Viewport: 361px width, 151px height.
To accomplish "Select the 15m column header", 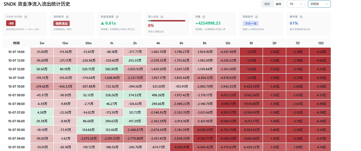I will (65, 43).
